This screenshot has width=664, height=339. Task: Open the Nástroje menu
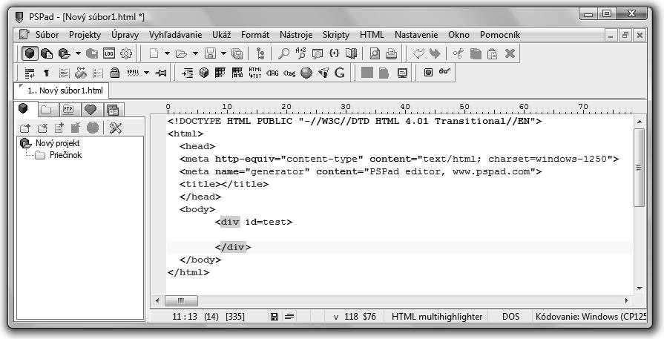coord(296,35)
